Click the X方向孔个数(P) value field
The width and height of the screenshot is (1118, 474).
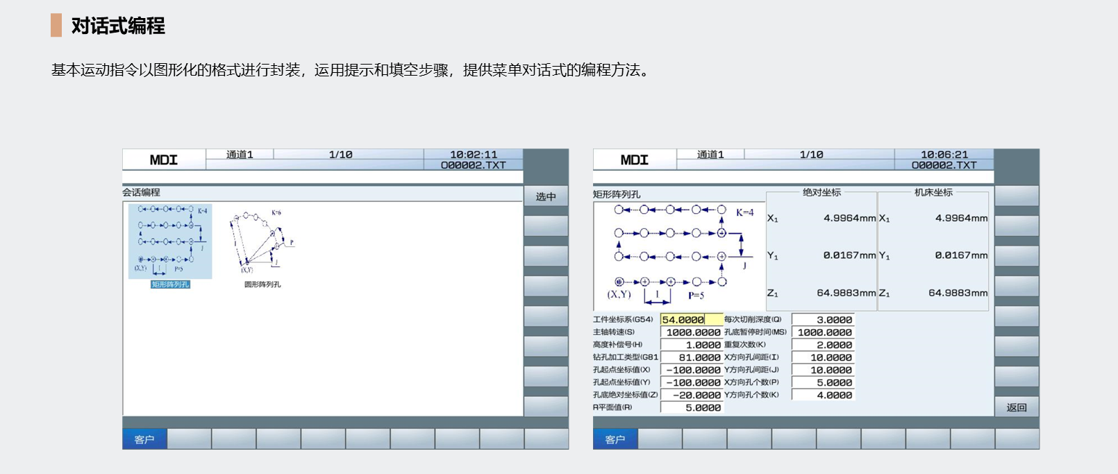pos(823,382)
